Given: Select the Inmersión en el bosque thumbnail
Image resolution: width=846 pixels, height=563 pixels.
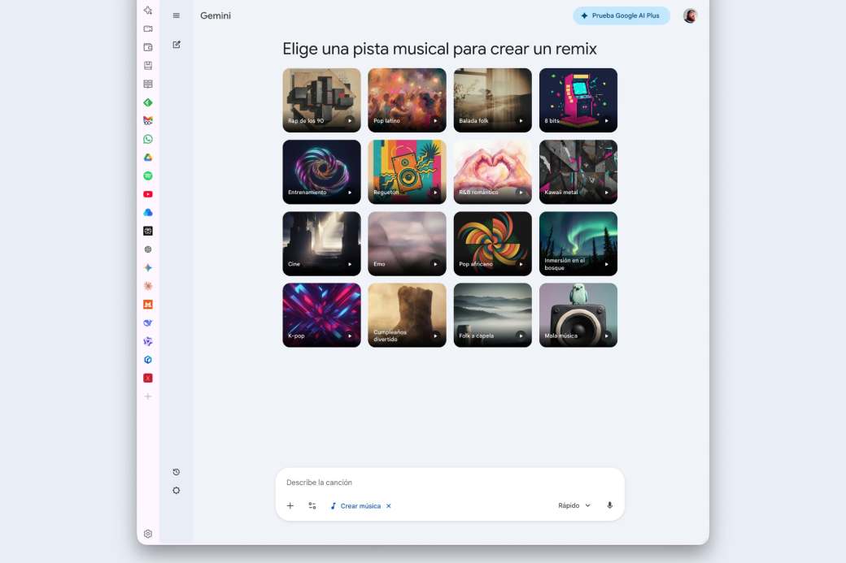Looking at the screenshot, I should 578,242.
